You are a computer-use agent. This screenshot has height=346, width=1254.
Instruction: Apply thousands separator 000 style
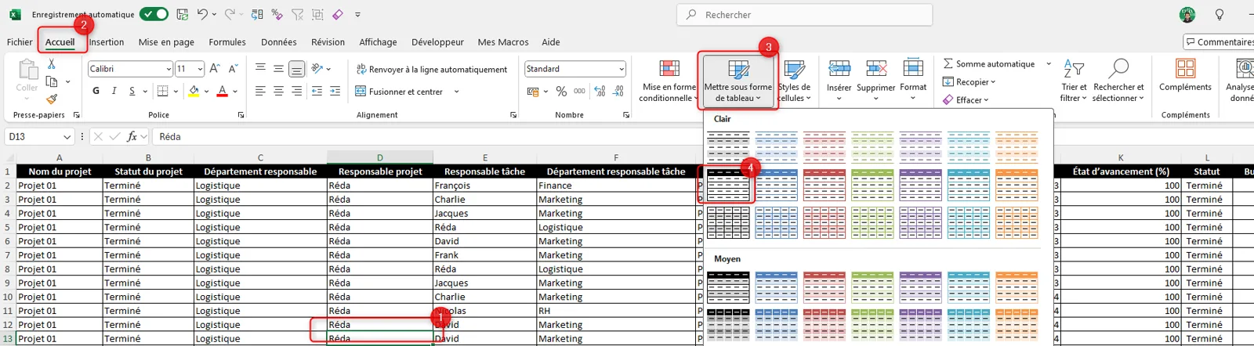(579, 91)
